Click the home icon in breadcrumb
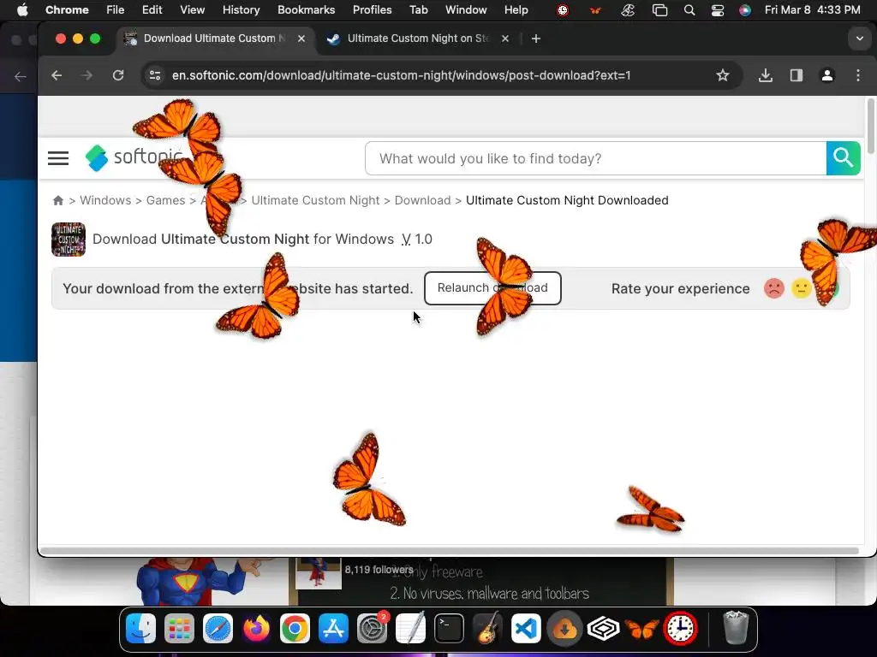This screenshot has height=657, width=877. pyautogui.click(x=57, y=200)
